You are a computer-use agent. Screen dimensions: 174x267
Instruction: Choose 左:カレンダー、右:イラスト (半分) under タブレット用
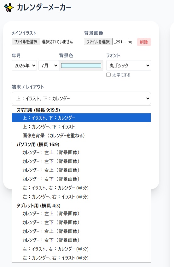81,258
